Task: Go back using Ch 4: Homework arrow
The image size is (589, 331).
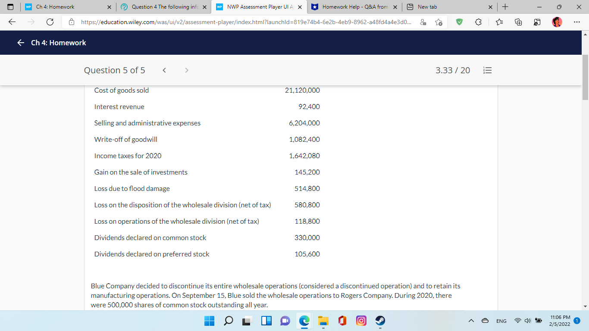Action: tap(20, 43)
